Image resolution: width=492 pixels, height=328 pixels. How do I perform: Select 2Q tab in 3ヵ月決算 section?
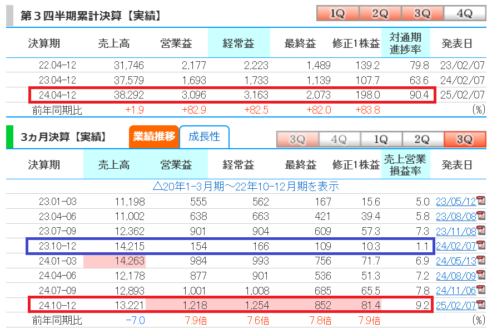(x=423, y=139)
